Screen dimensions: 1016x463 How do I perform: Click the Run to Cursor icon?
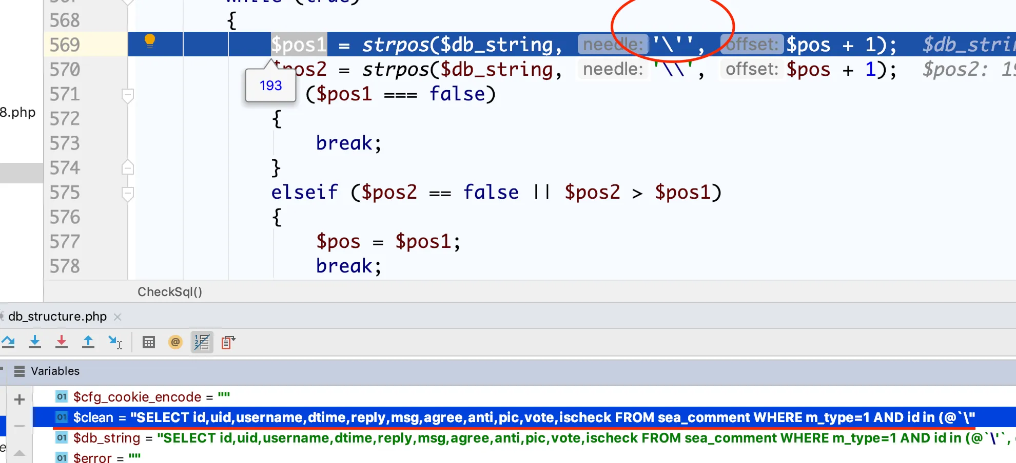pos(115,342)
